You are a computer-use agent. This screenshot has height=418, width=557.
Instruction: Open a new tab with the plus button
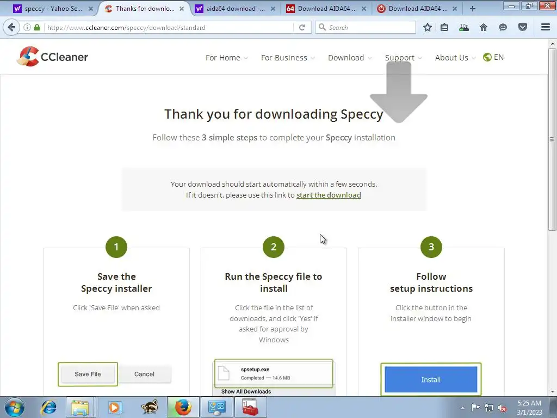click(x=473, y=9)
